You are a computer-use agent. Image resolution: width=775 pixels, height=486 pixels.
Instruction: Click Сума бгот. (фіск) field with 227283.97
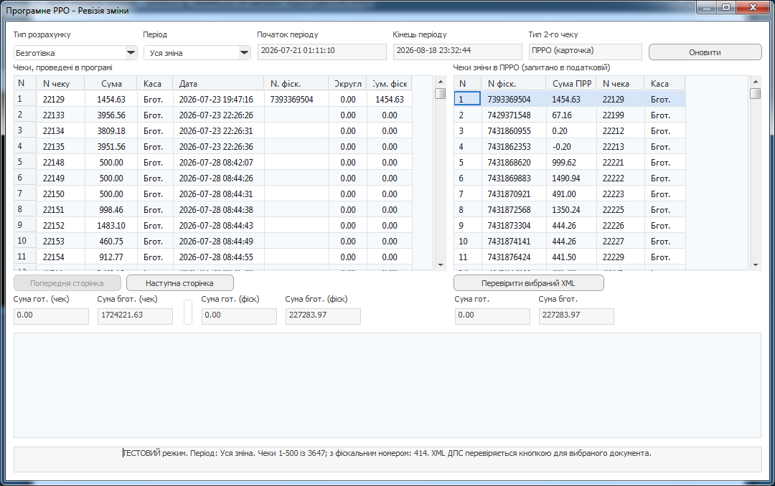(323, 316)
